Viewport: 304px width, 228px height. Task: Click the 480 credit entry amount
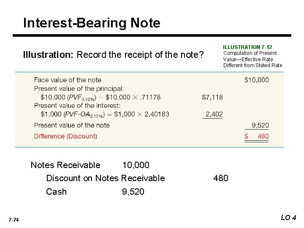[x=221, y=178]
